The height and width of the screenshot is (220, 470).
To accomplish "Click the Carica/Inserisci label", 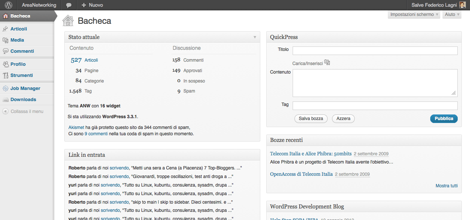I will pyautogui.click(x=308, y=64).
